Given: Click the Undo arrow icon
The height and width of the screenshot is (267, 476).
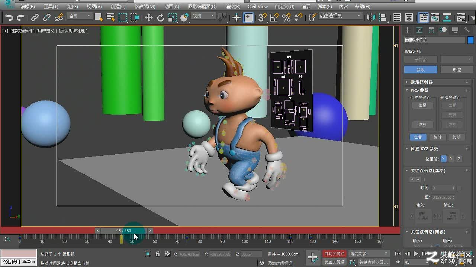Looking at the screenshot, I should (9, 17).
